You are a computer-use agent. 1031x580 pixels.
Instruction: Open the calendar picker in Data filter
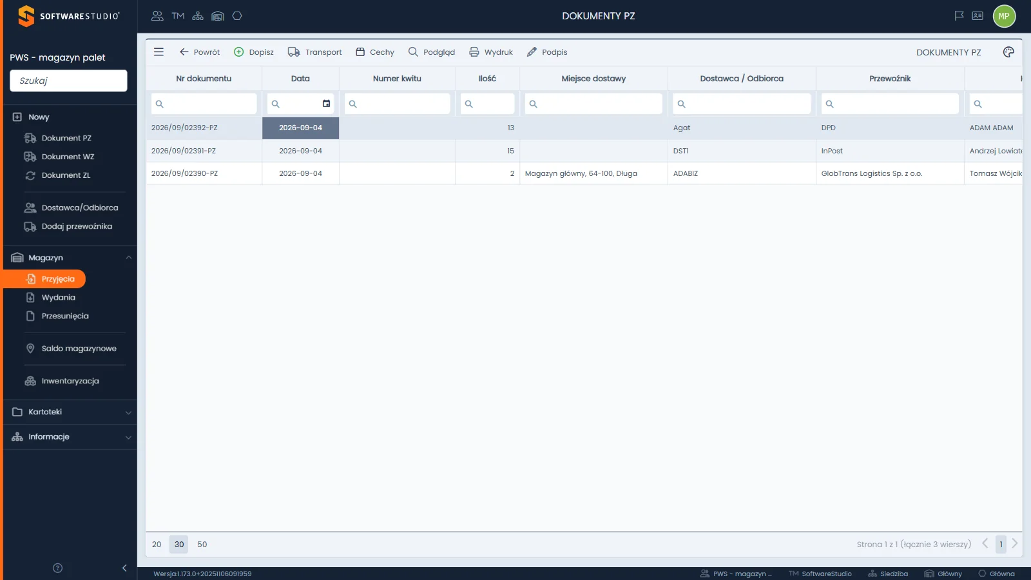(x=326, y=104)
